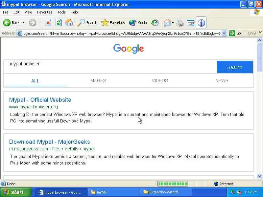Click the Done status bar icon
Image resolution: width=263 pixels, height=197 pixels.
(x=3, y=184)
